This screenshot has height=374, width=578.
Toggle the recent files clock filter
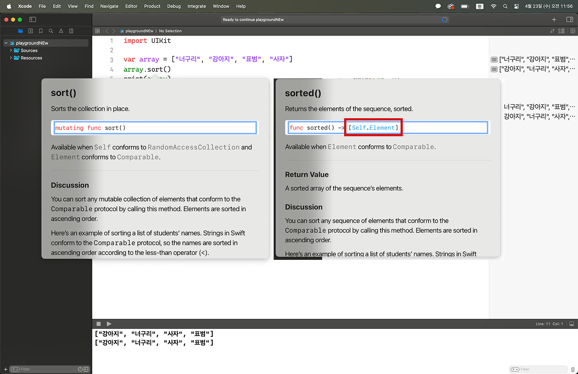(x=80, y=369)
